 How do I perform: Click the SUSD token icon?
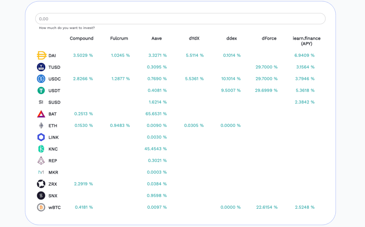coord(41,102)
